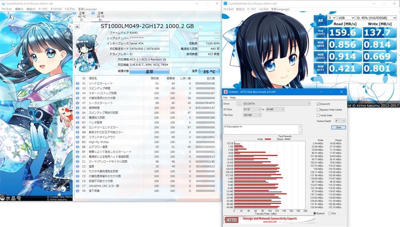Viewport: 400px width, 227px height.
Task: Open the ATTO Help menu
Action: [x=233, y=98]
